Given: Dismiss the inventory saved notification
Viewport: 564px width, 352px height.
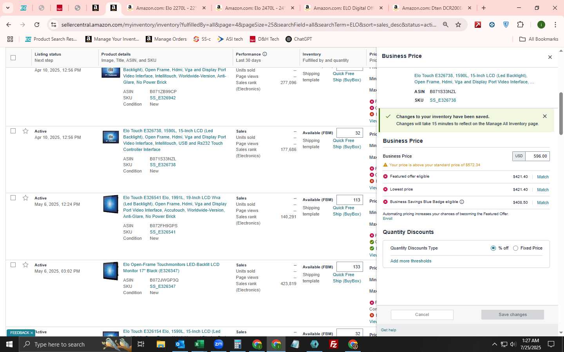Looking at the screenshot, I should [545, 116].
